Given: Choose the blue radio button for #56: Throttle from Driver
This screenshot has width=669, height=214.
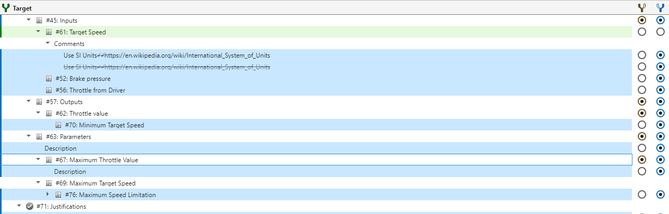Looking at the screenshot, I should click(x=660, y=90).
